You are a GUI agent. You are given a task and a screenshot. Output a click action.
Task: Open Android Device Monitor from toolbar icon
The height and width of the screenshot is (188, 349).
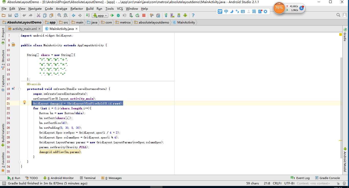coord(185,15)
